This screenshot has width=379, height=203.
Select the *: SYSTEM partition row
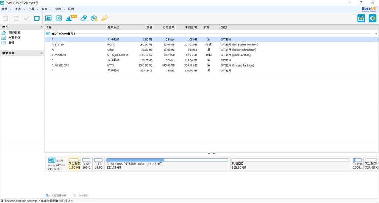pos(211,45)
